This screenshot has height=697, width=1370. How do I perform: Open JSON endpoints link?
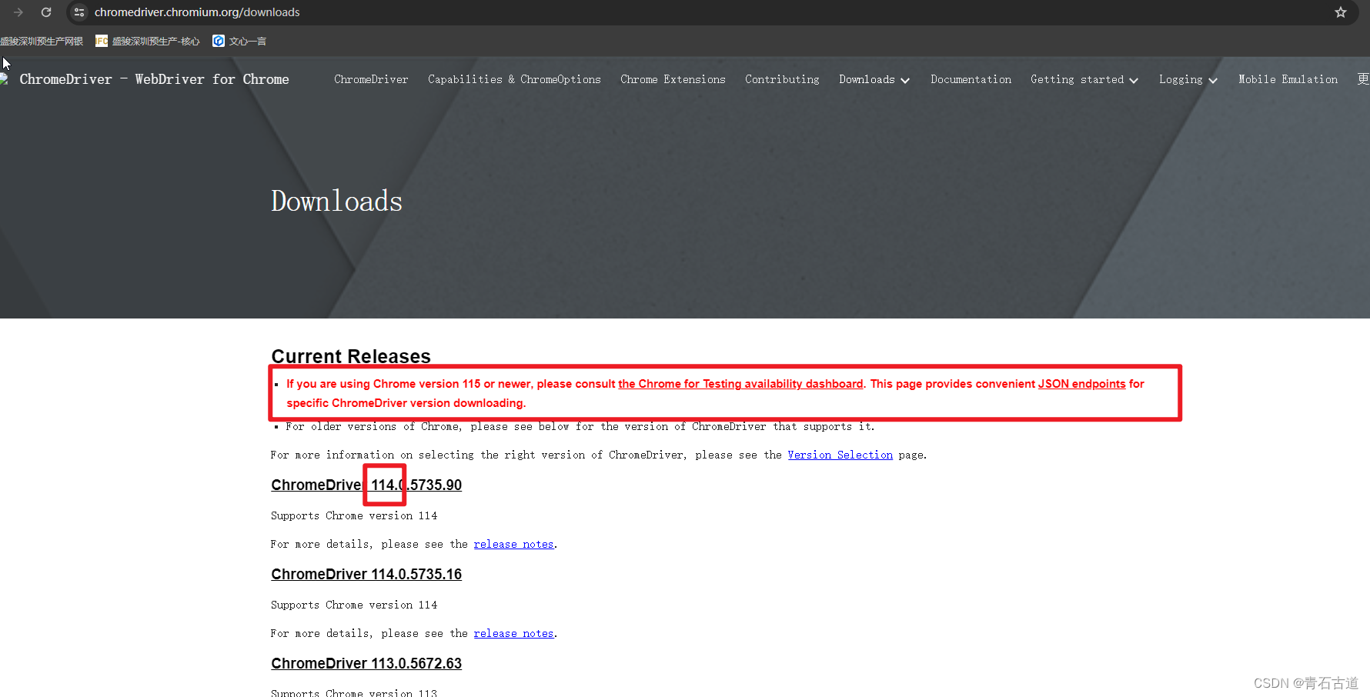[x=1081, y=384]
